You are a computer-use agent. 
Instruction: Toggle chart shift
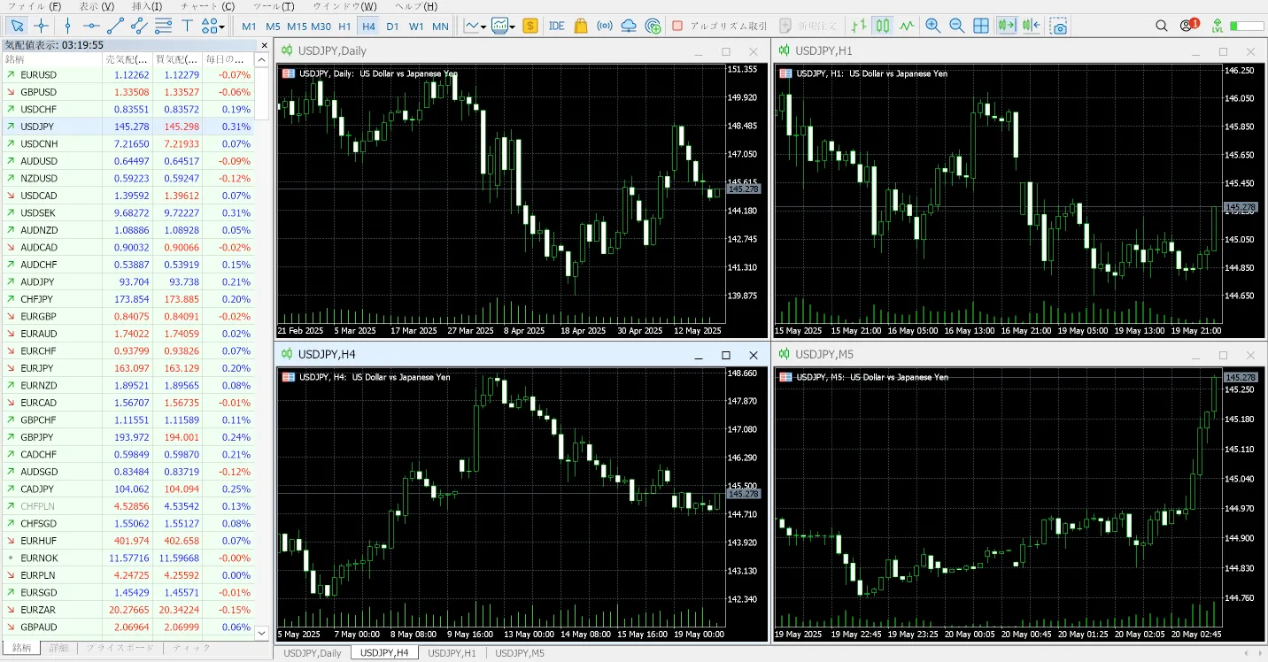pyautogui.click(x=1031, y=26)
